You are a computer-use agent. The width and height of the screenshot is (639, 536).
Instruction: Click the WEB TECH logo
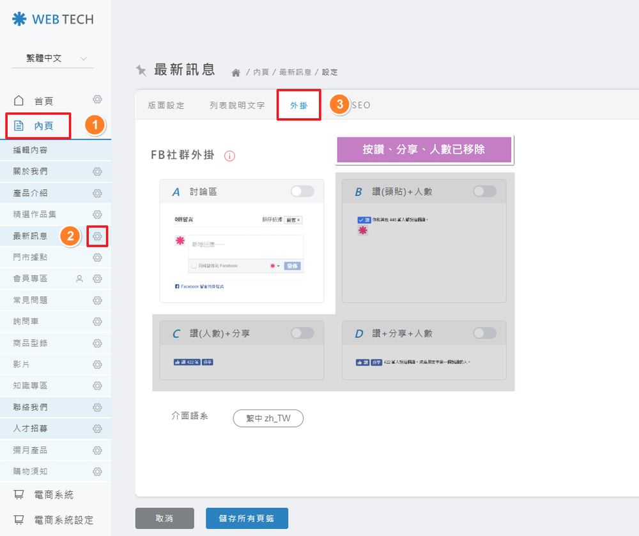coord(53,19)
